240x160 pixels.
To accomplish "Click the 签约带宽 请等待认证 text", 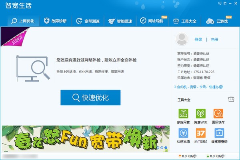I will tap(193, 66).
